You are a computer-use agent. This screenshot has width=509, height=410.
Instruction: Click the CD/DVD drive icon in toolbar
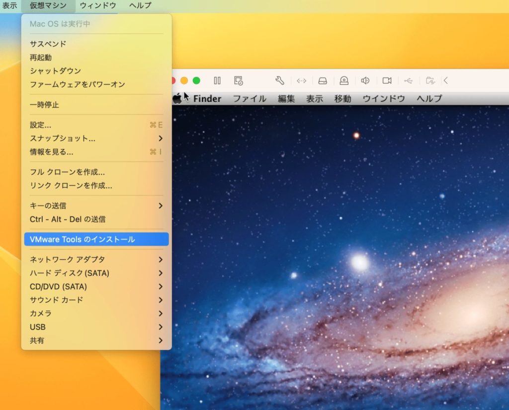344,81
